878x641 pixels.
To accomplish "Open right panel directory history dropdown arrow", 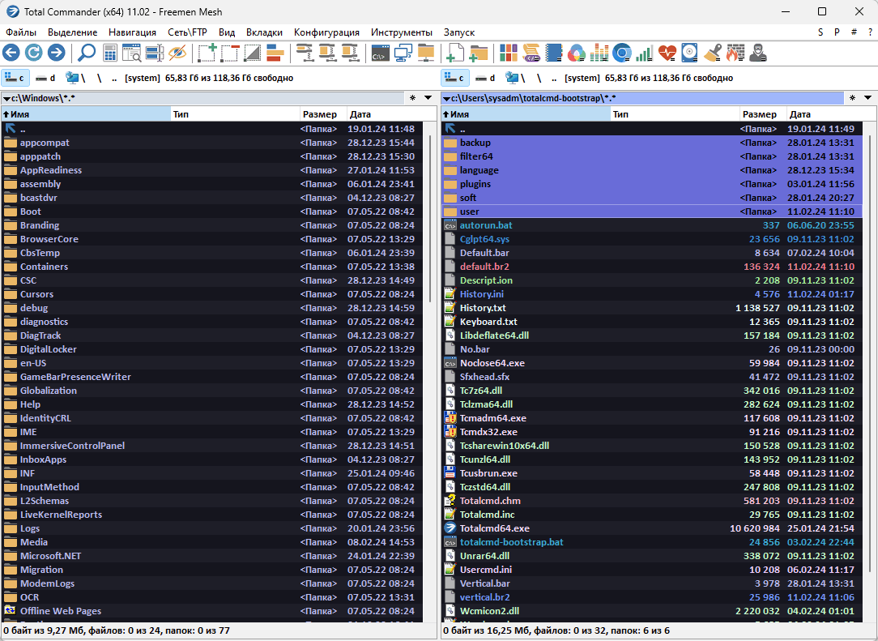I will pyautogui.click(x=867, y=98).
